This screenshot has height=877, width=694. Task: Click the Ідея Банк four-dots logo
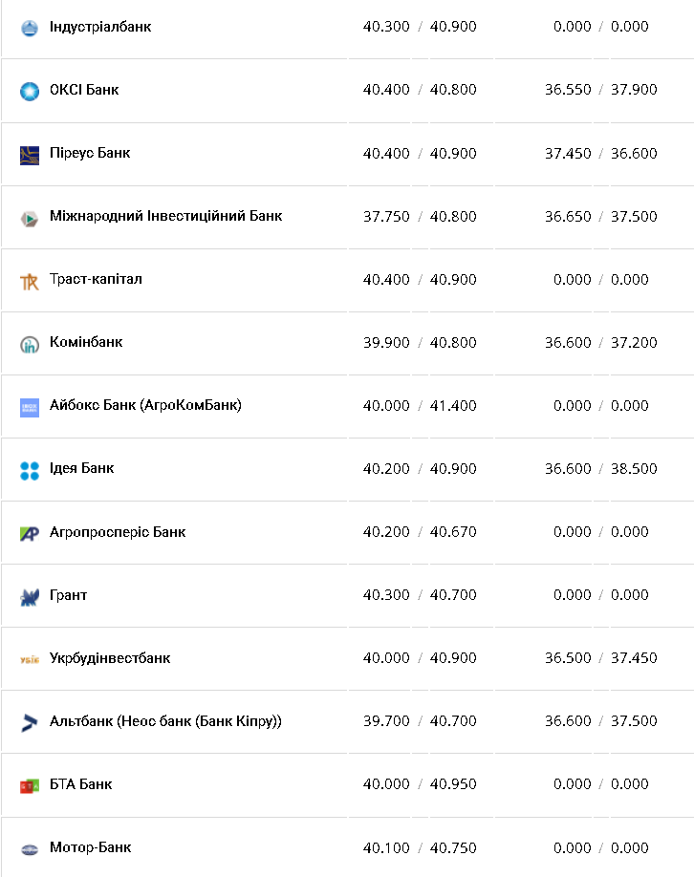tap(30, 470)
